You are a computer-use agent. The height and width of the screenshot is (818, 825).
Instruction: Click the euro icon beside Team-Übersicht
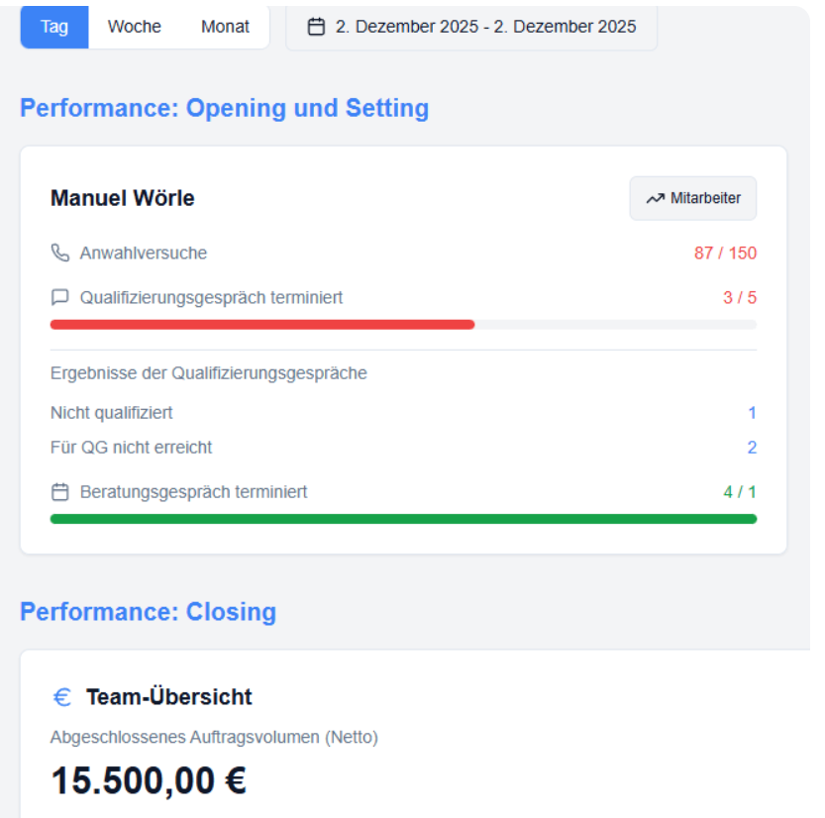point(62,697)
